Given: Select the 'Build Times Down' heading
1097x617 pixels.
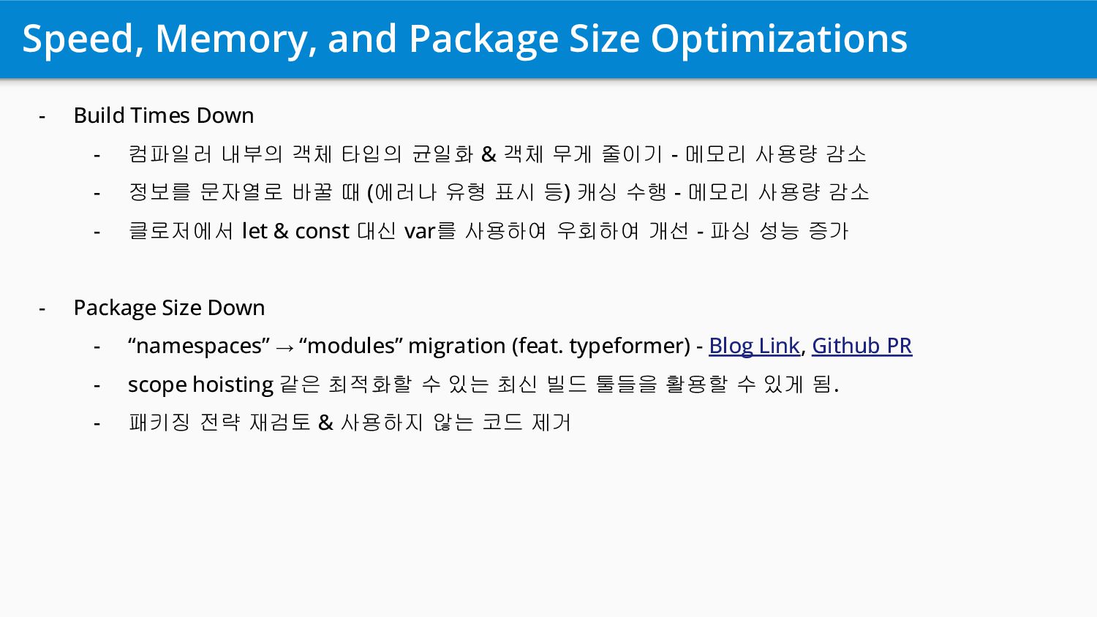Looking at the screenshot, I should click(x=164, y=116).
